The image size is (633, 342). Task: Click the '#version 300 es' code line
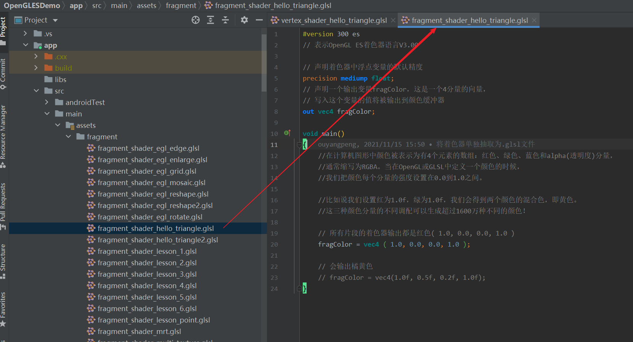(x=331, y=34)
